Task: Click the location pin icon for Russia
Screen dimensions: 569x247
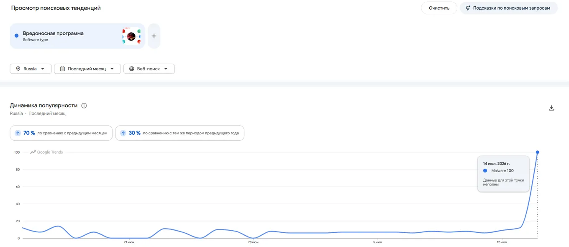Action: 18,69
